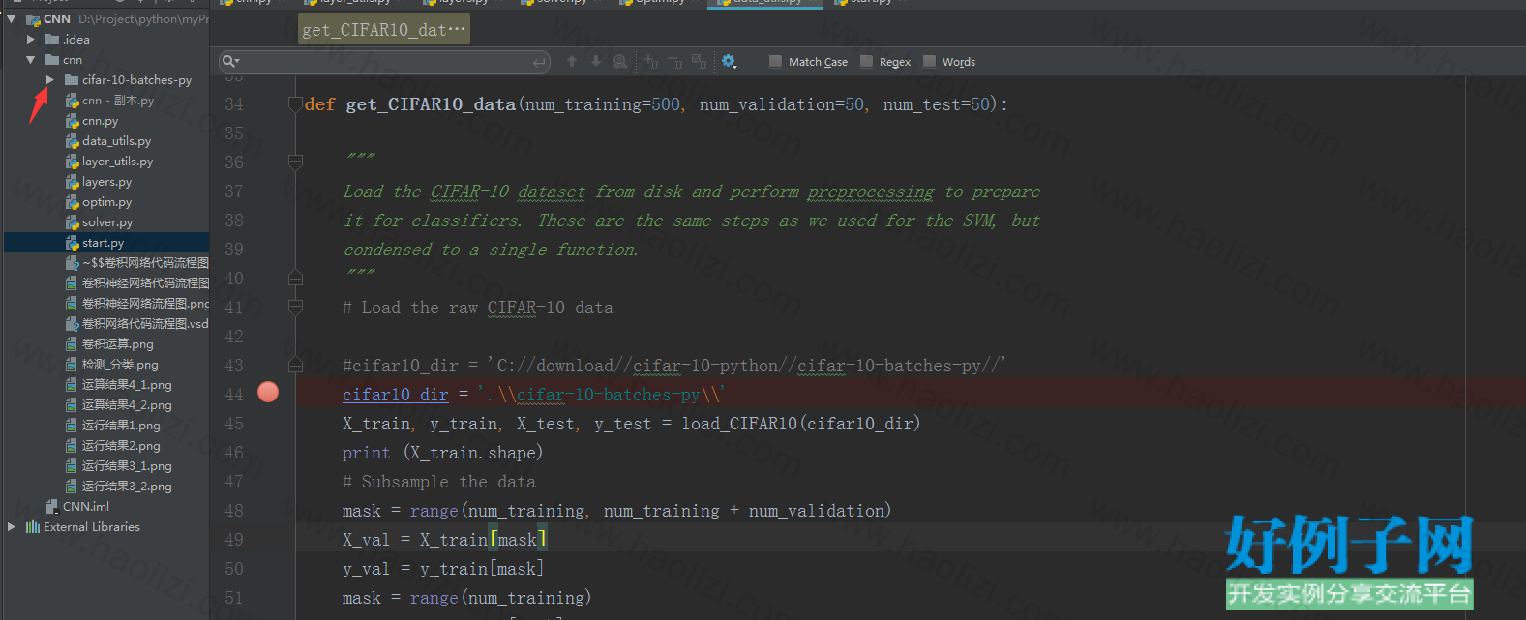The width and height of the screenshot is (1526, 620).
Task: Click line number 37 in gutter
Action: pos(234,192)
